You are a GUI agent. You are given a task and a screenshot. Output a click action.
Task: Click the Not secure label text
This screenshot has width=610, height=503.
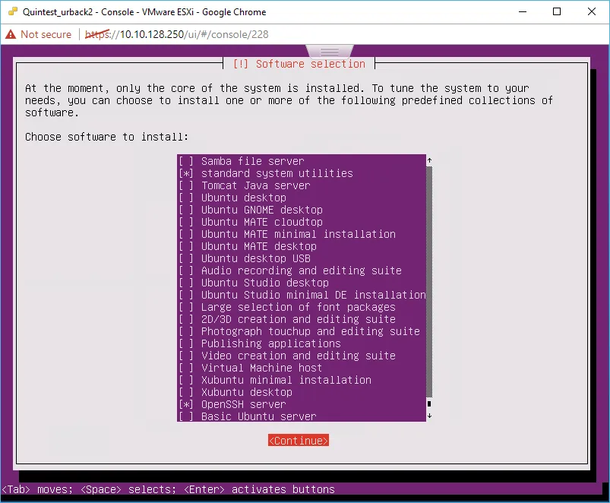point(46,34)
